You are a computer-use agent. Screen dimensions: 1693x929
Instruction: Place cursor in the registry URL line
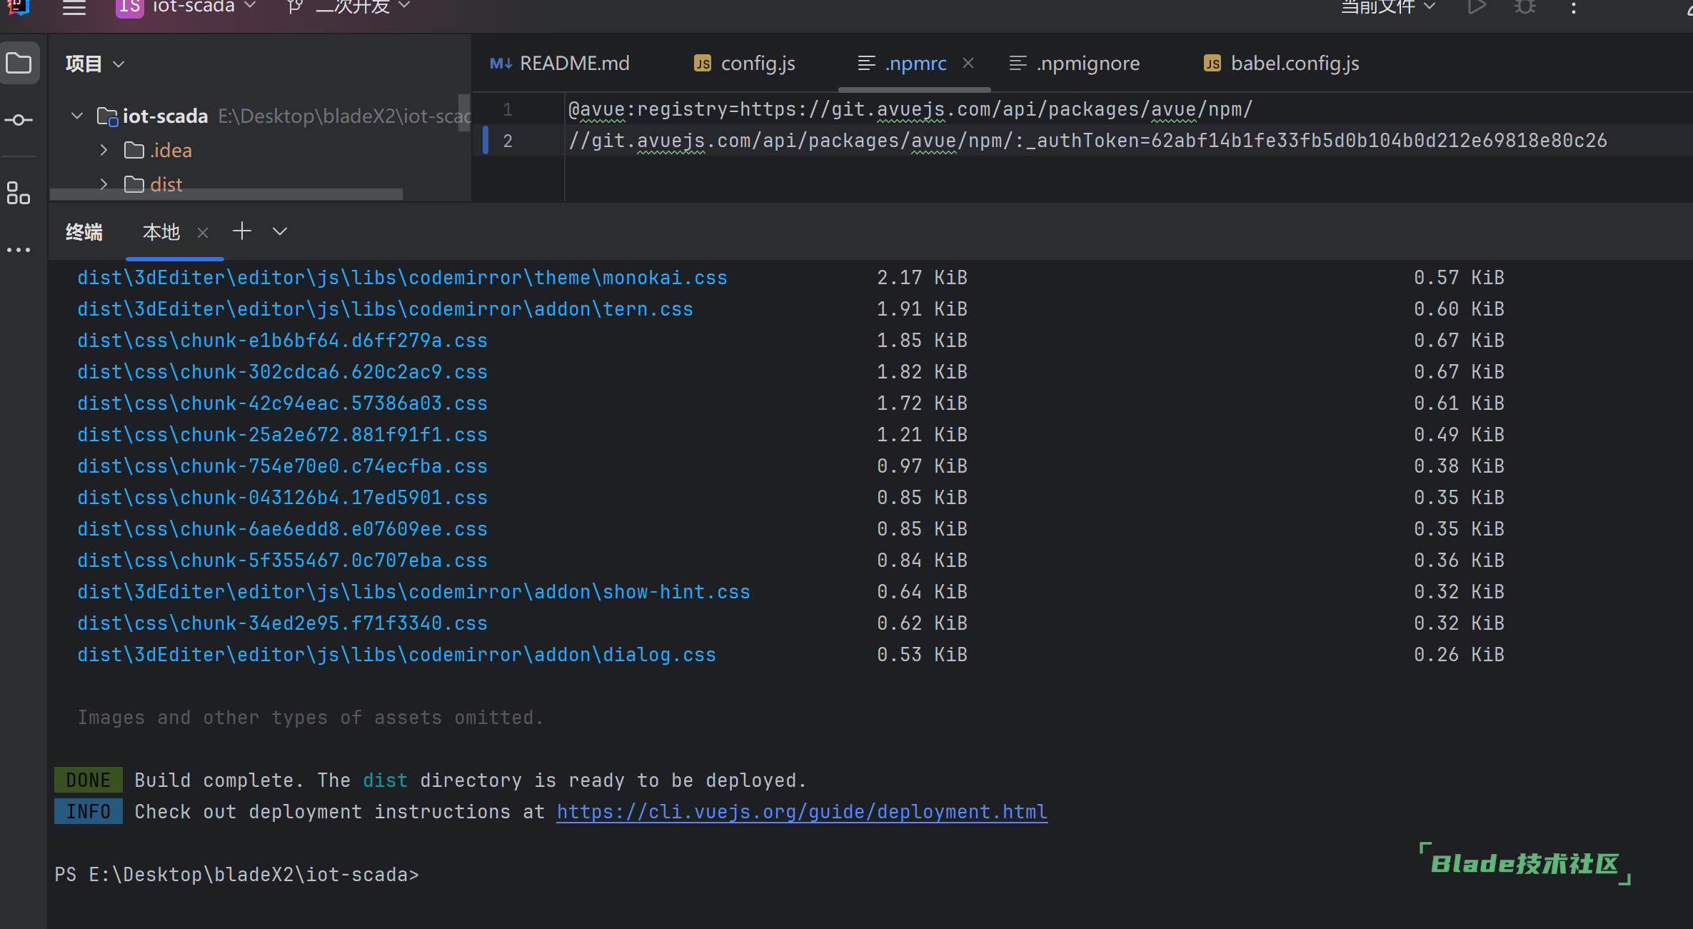[x=910, y=109]
